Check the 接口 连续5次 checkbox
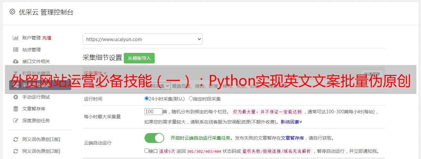421x159 pixels. pyautogui.click(x=146, y=151)
